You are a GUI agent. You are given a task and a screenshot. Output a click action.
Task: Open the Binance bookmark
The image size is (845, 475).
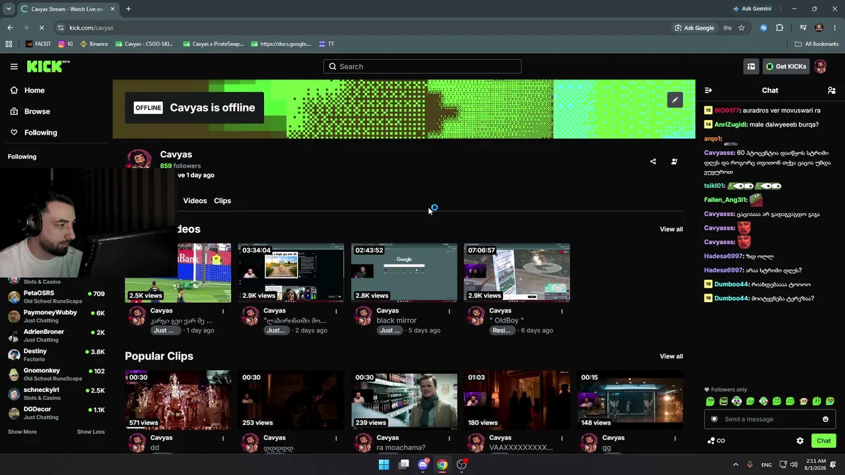click(94, 44)
